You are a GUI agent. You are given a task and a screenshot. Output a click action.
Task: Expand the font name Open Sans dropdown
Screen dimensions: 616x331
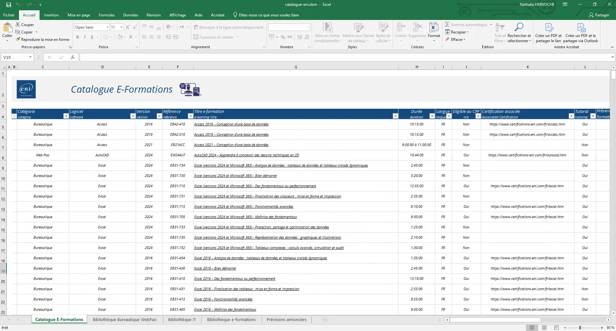107,27
